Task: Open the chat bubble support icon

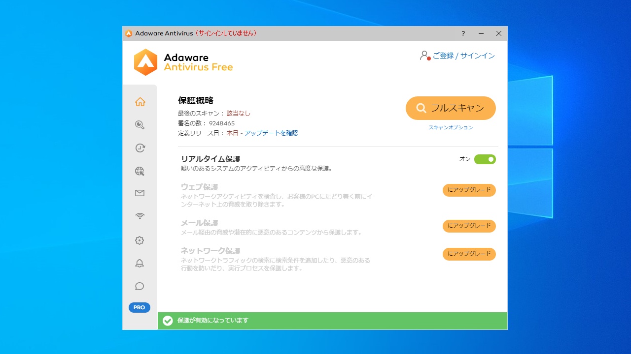Action: (x=140, y=286)
